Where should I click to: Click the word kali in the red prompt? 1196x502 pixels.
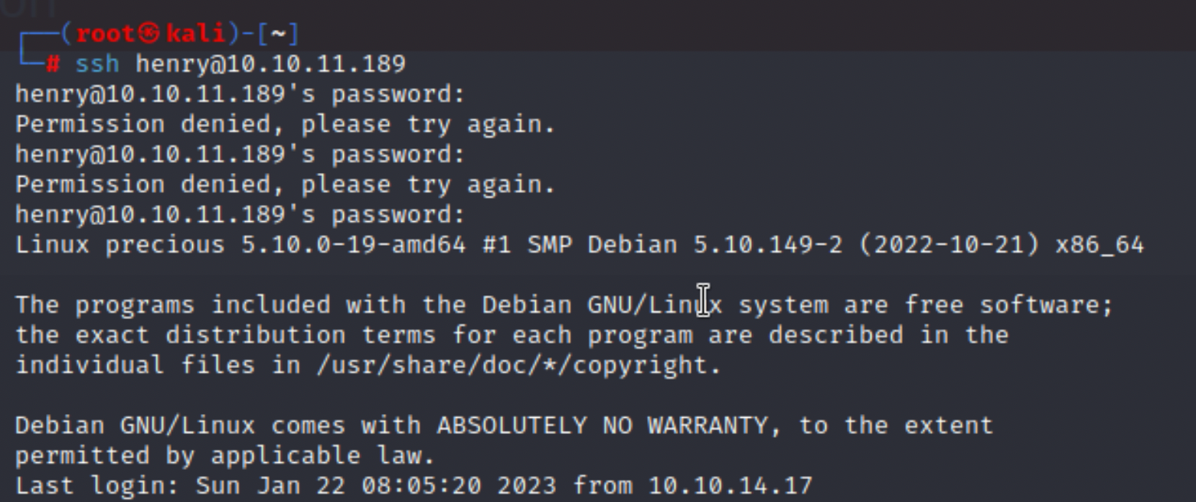(195, 34)
